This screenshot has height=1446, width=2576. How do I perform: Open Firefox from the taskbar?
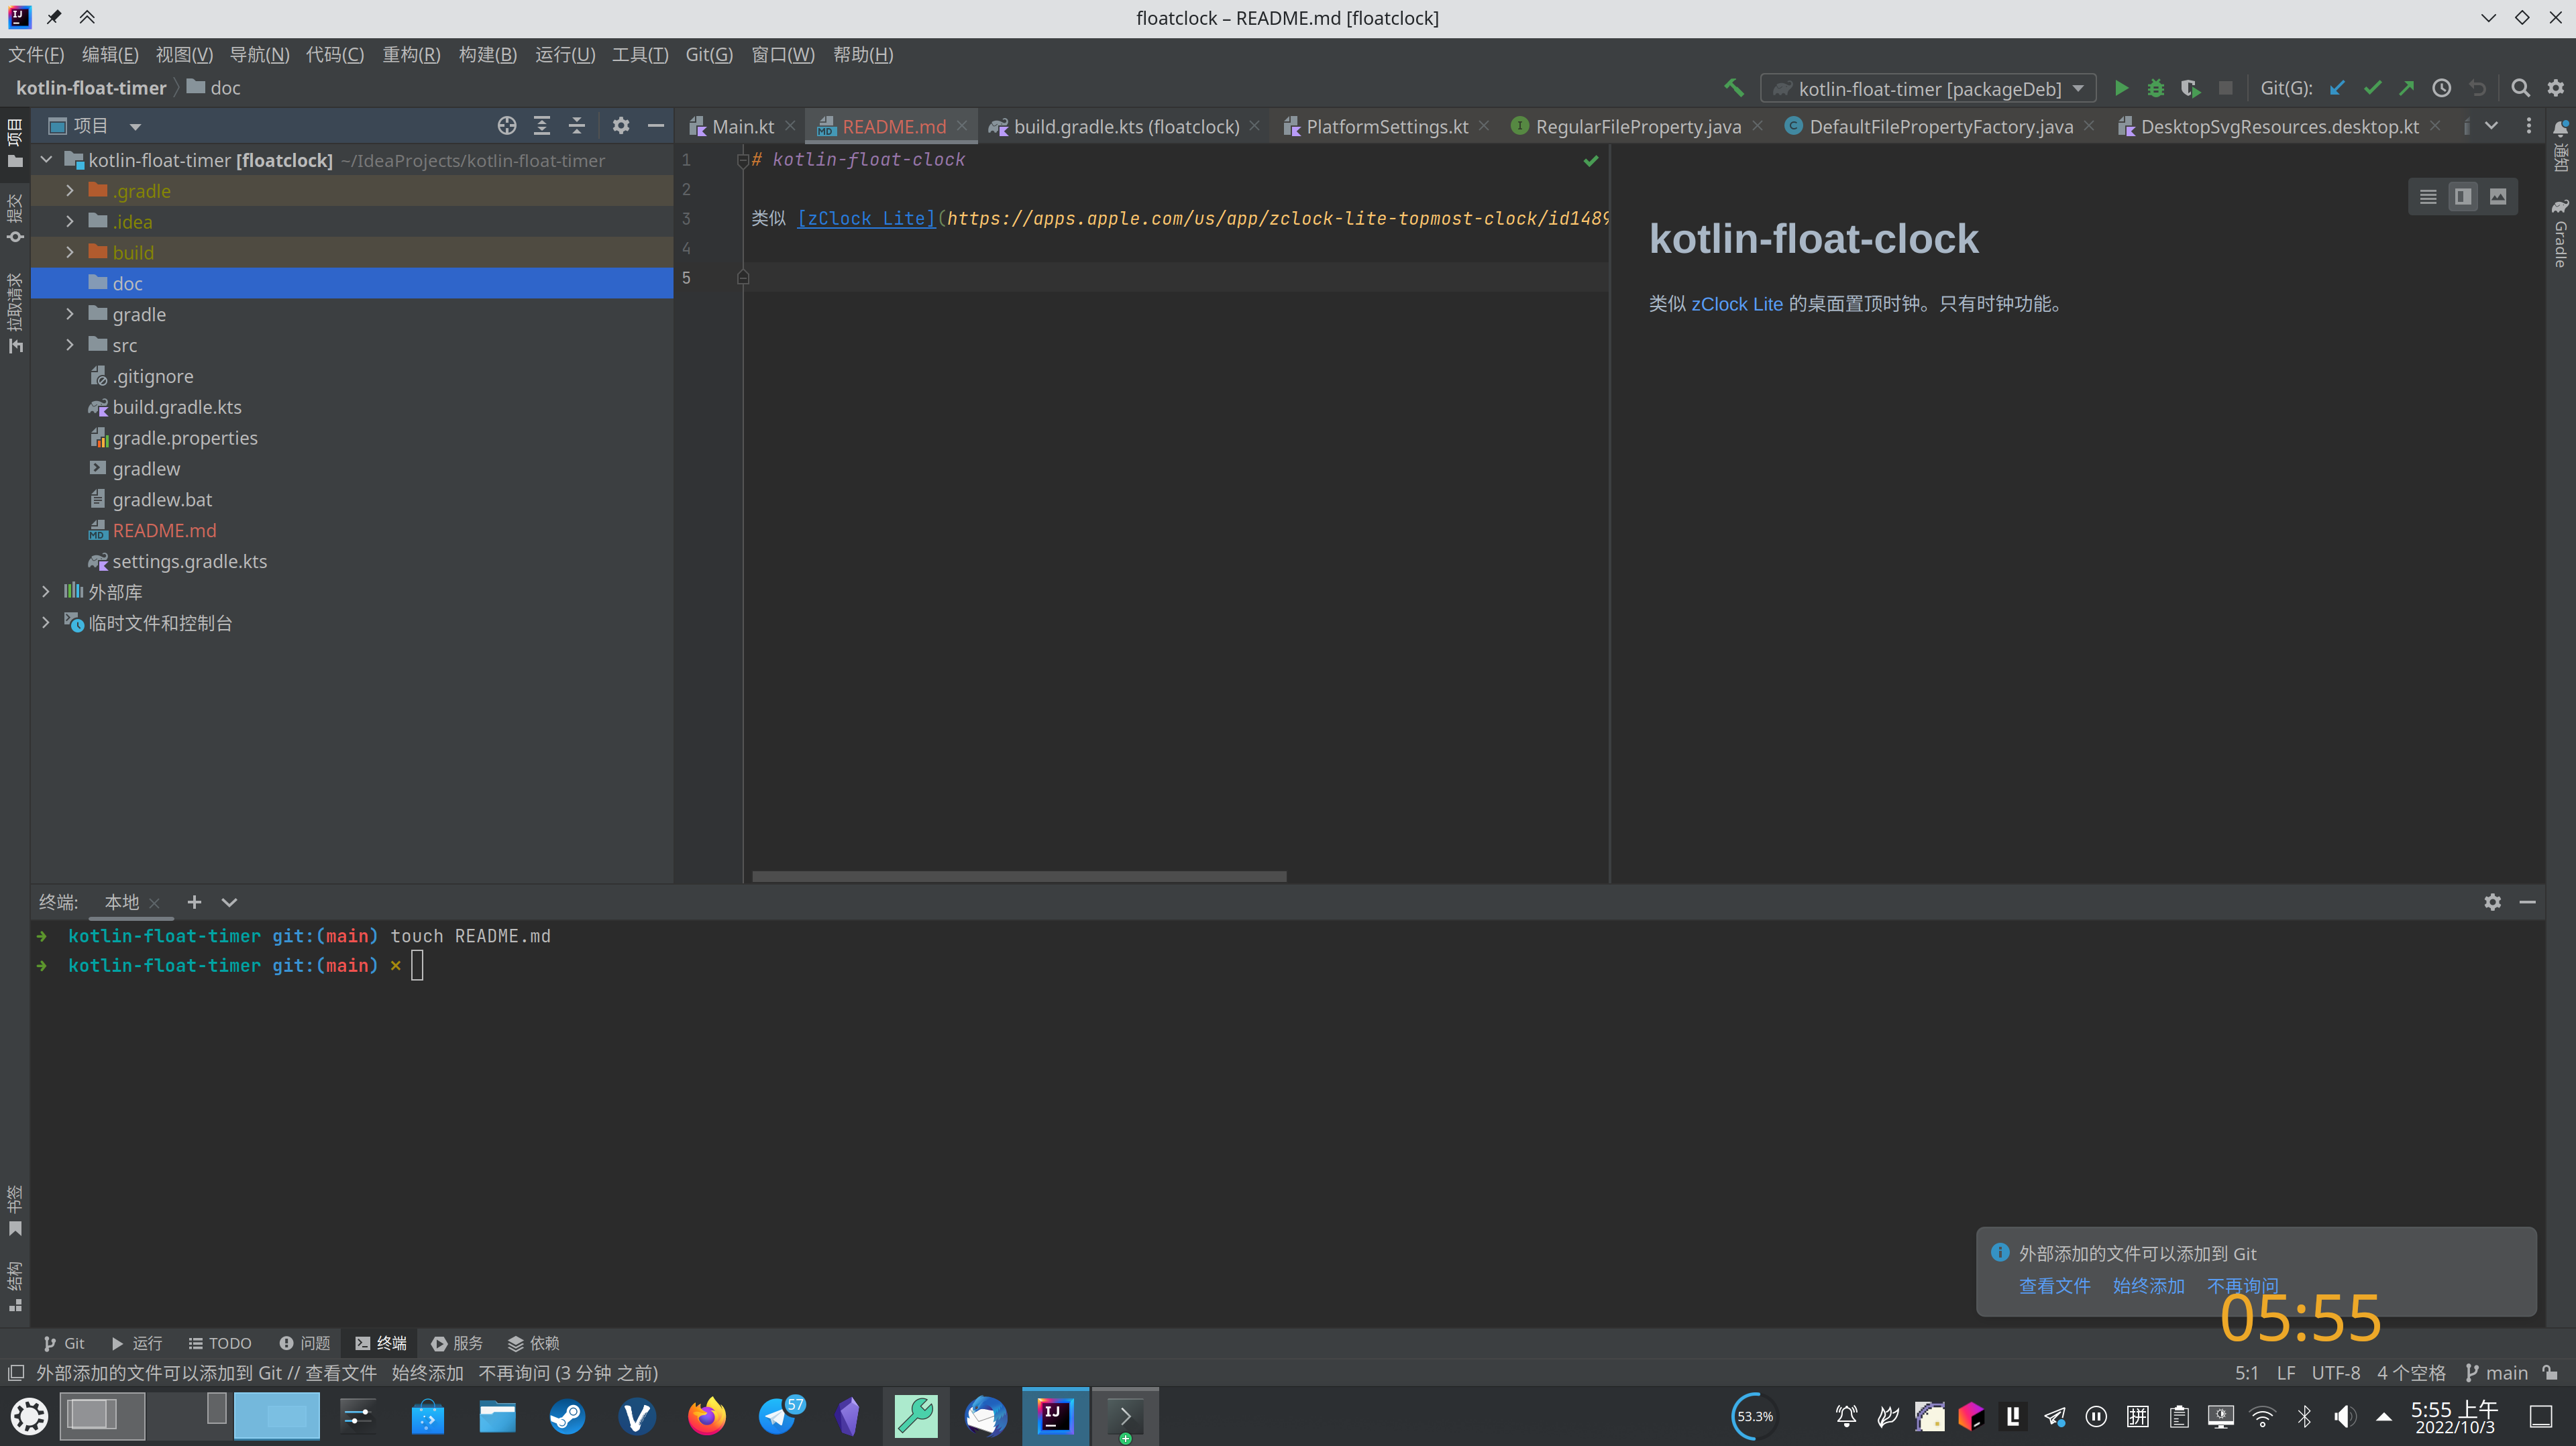[x=706, y=1416]
